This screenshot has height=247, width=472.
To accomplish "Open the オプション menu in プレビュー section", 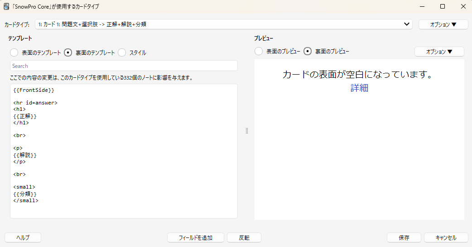I will pos(439,52).
